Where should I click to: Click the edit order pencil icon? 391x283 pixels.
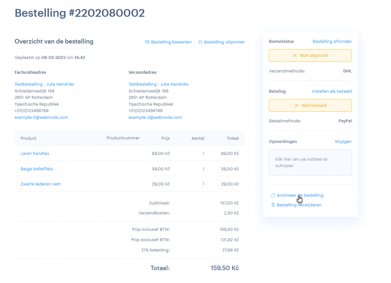147,42
